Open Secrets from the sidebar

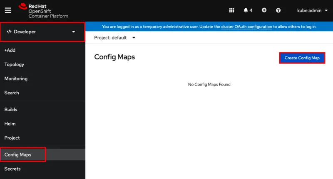pos(12,169)
